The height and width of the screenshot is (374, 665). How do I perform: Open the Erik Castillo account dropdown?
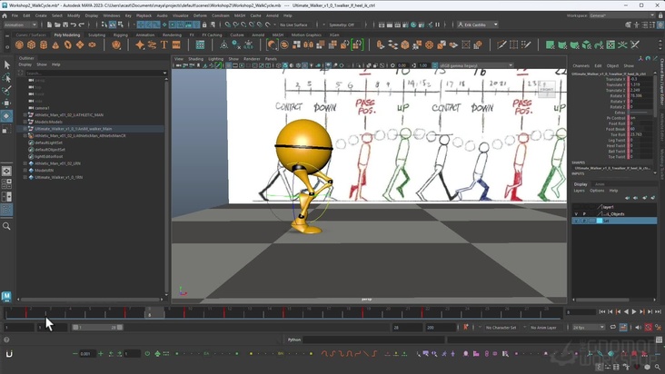tap(478, 25)
